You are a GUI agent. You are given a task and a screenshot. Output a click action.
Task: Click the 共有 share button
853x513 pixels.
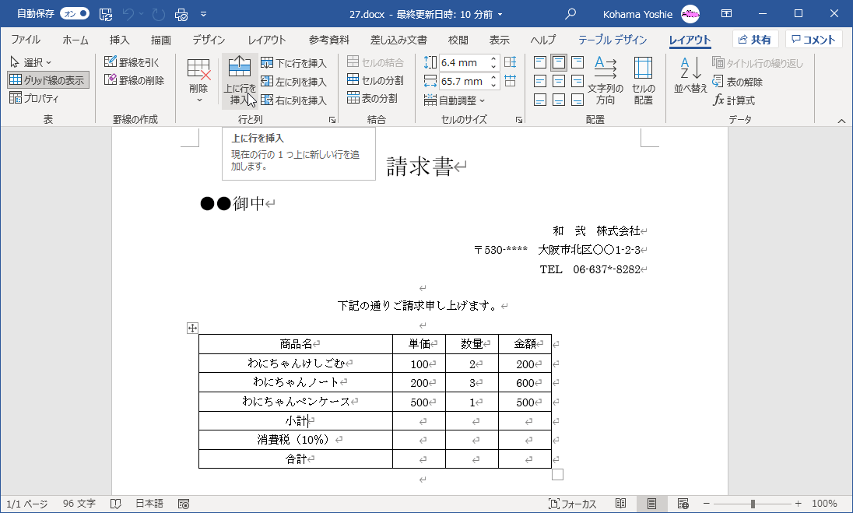(x=754, y=40)
